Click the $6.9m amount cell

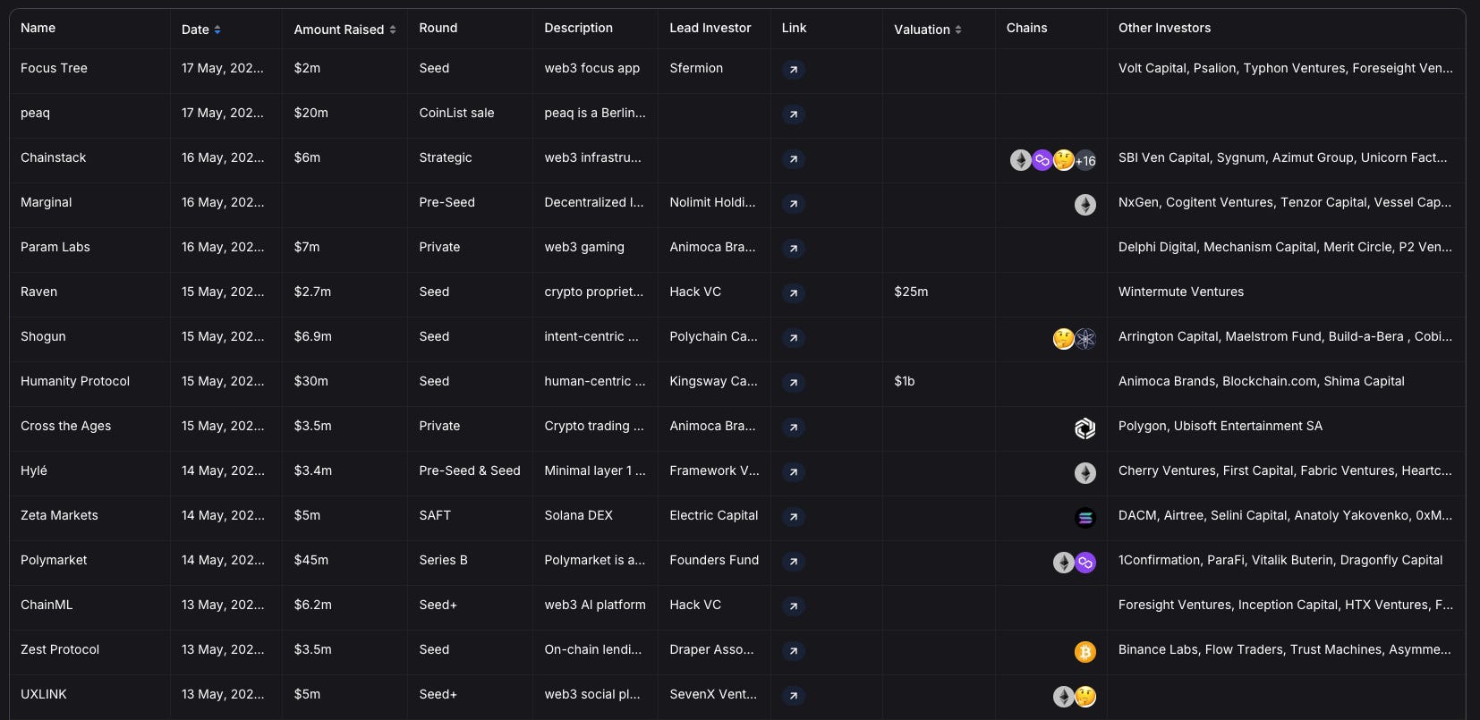click(344, 337)
